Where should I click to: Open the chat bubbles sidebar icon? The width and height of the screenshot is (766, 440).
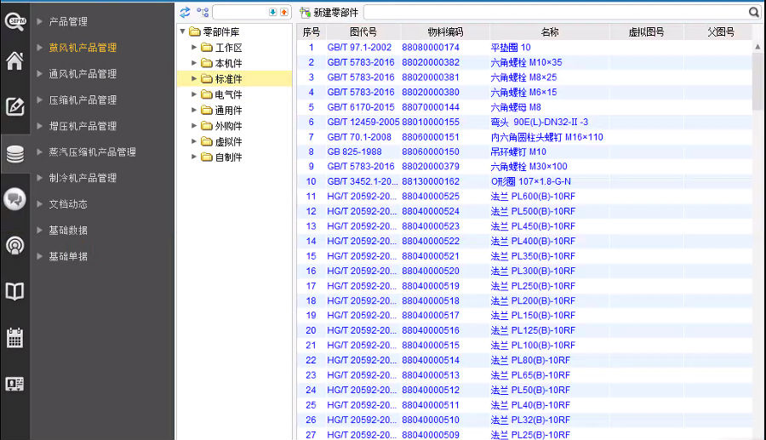14,199
